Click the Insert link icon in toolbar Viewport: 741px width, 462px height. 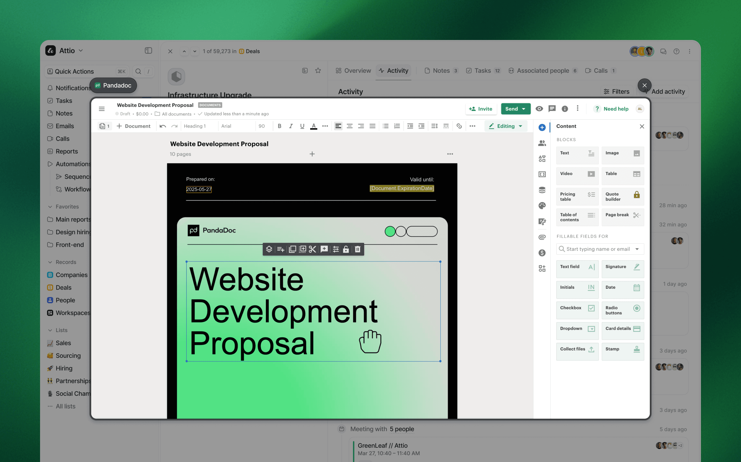point(459,126)
